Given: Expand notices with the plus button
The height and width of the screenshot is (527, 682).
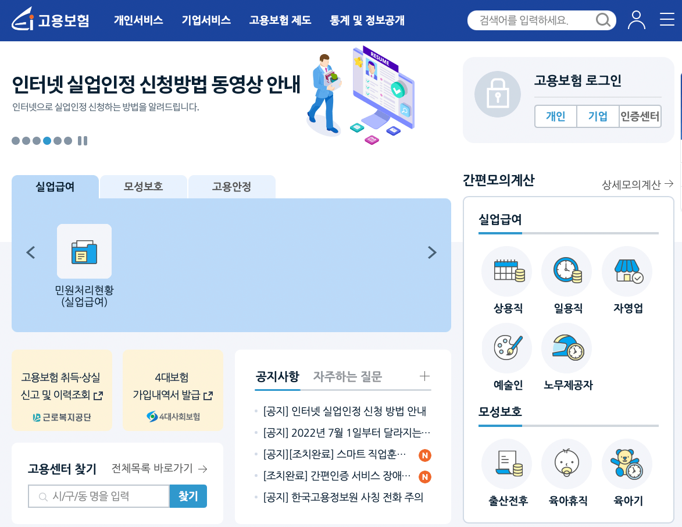Looking at the screenshot, I should [425, 376].
